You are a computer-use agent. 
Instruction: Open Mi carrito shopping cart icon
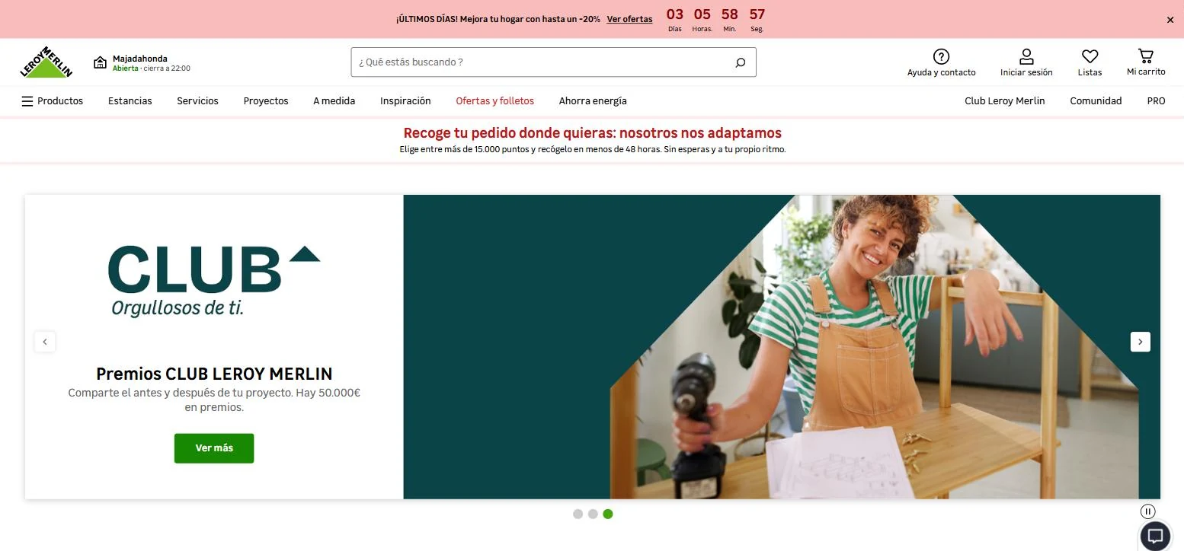coord(1146,56)
